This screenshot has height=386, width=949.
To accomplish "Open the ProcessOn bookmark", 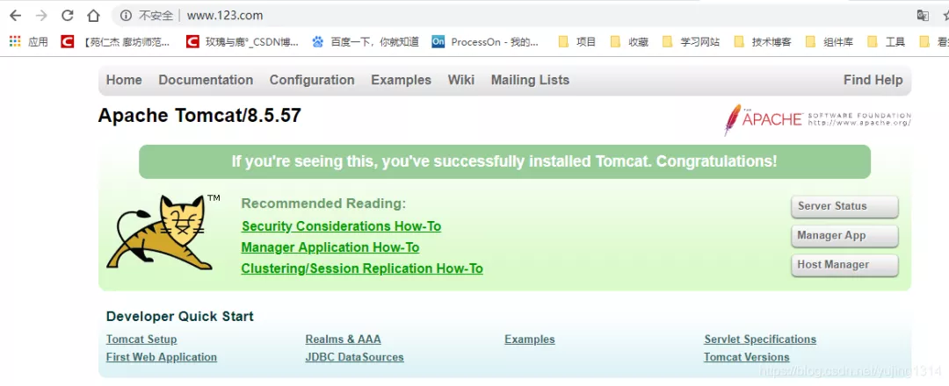I will [x=485, y=42].
